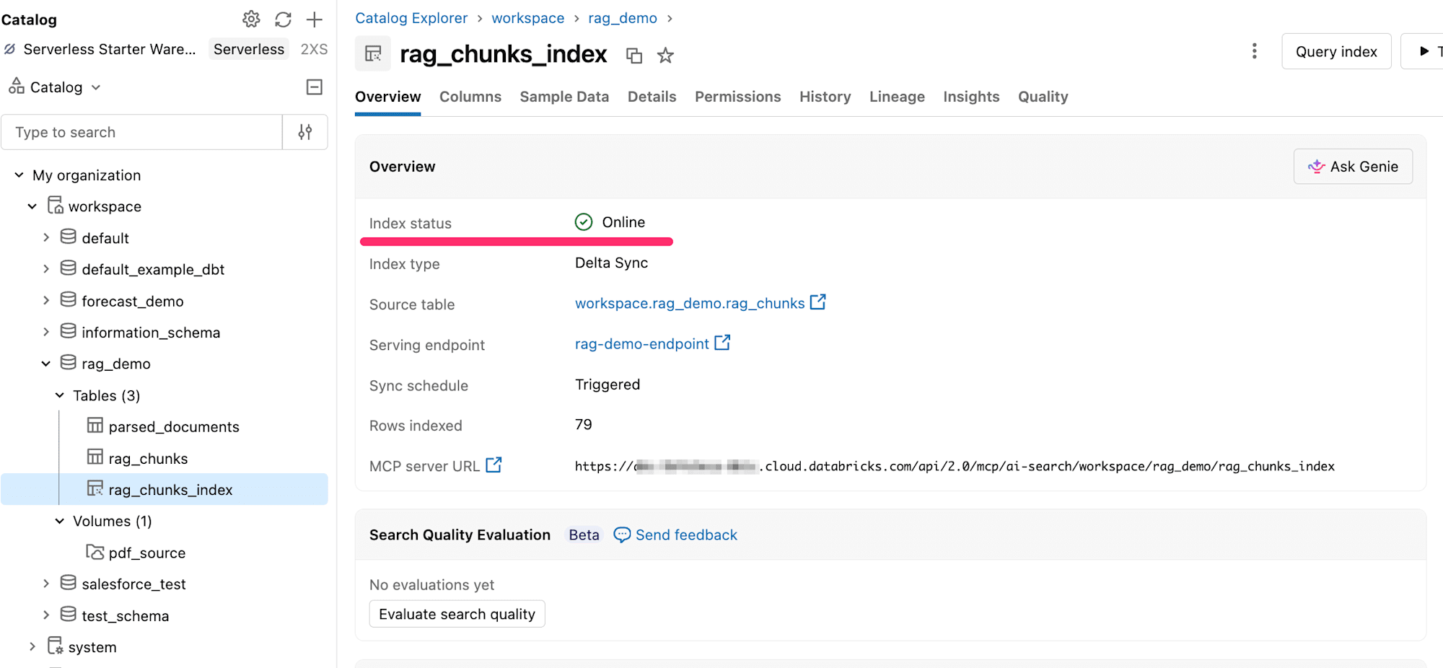Select the Overview tab
Screen dimensions: 1443x668
[387, 97]
